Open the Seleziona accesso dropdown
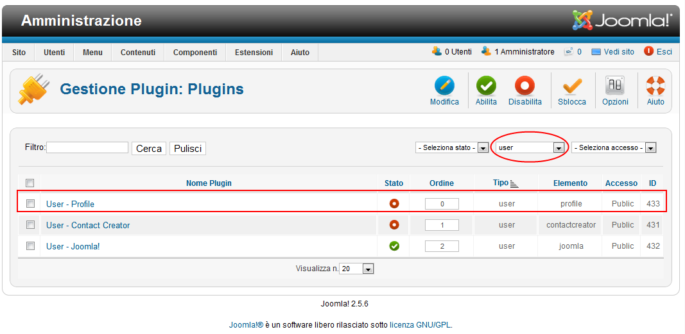Viewport: 685px width, 334px height. [x=614, y=148]
